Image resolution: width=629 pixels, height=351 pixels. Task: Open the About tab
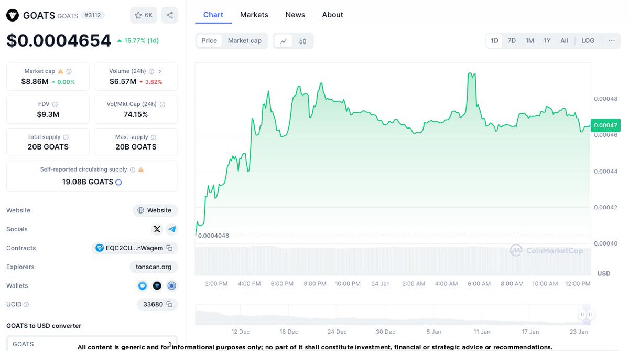(333, 15)
